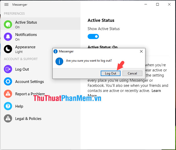Image resolution: width=176 pixels, height=150 pixels.
Task: Click the 'Are you sure you want to log out?' text
Action: [89, 61]
